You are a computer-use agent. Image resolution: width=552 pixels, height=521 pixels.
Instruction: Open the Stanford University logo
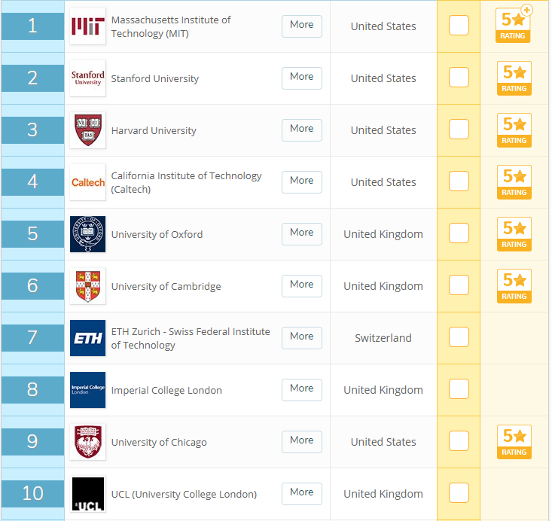[87, 78]
